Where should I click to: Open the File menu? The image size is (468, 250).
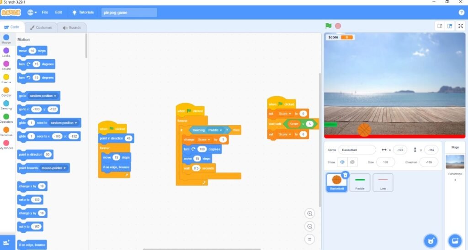point(45,12)
